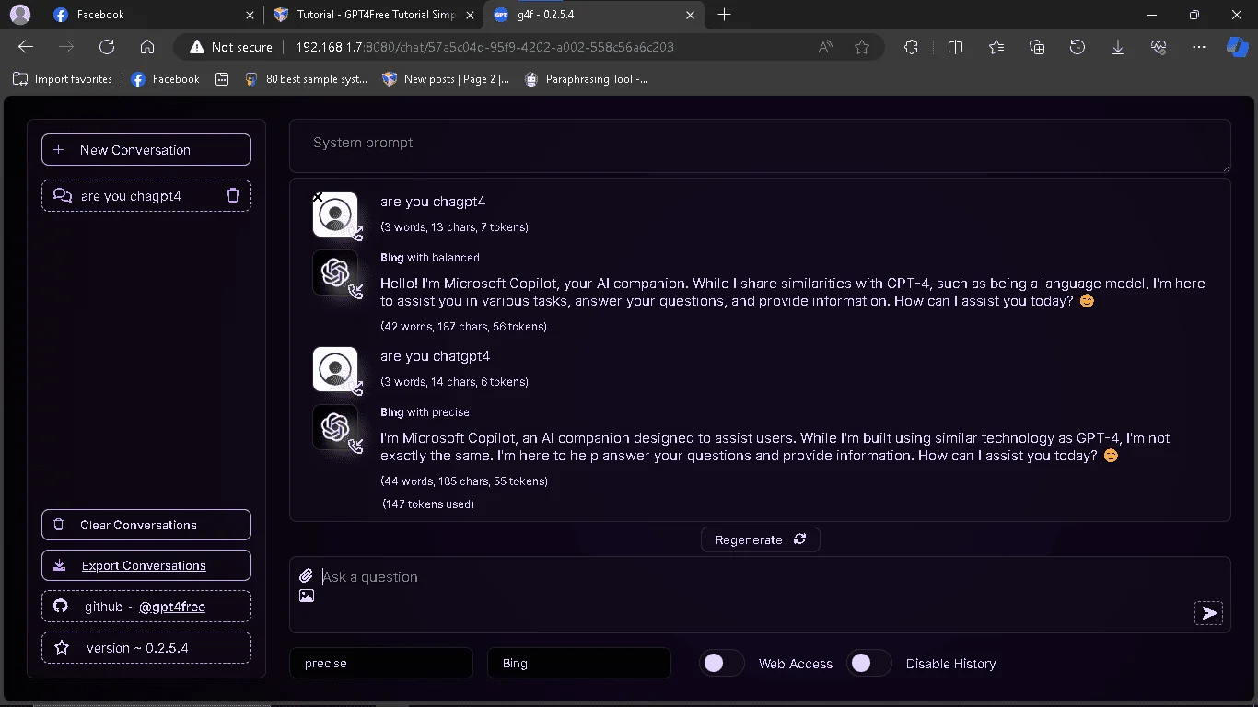Click the image upload icon below paperclip
Viewport: 1258px width, 707px height.
pyautogui.click(x=307, y=596)
